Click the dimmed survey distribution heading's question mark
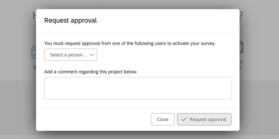The image size is (279, 139). pyautogui.click(x=241, y=16)
